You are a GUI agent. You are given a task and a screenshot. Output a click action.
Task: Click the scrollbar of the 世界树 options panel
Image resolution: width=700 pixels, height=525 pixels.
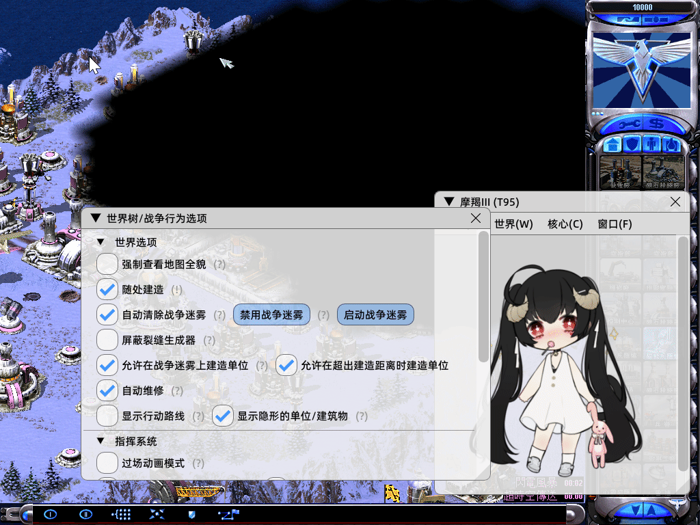pos(483,297)
